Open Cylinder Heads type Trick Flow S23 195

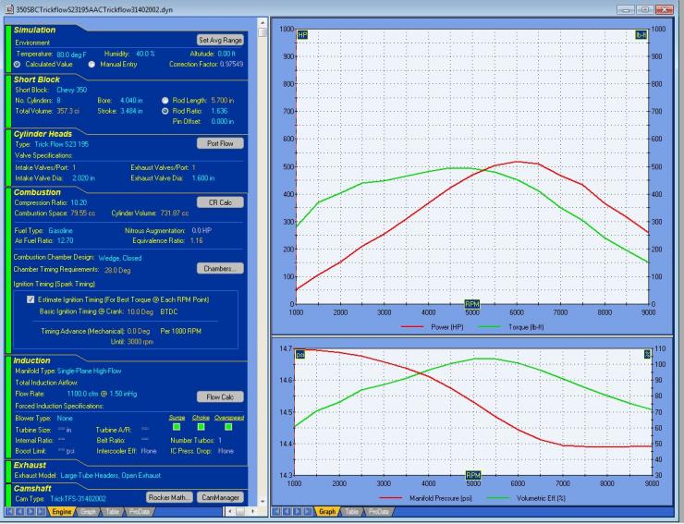(62, 144)
